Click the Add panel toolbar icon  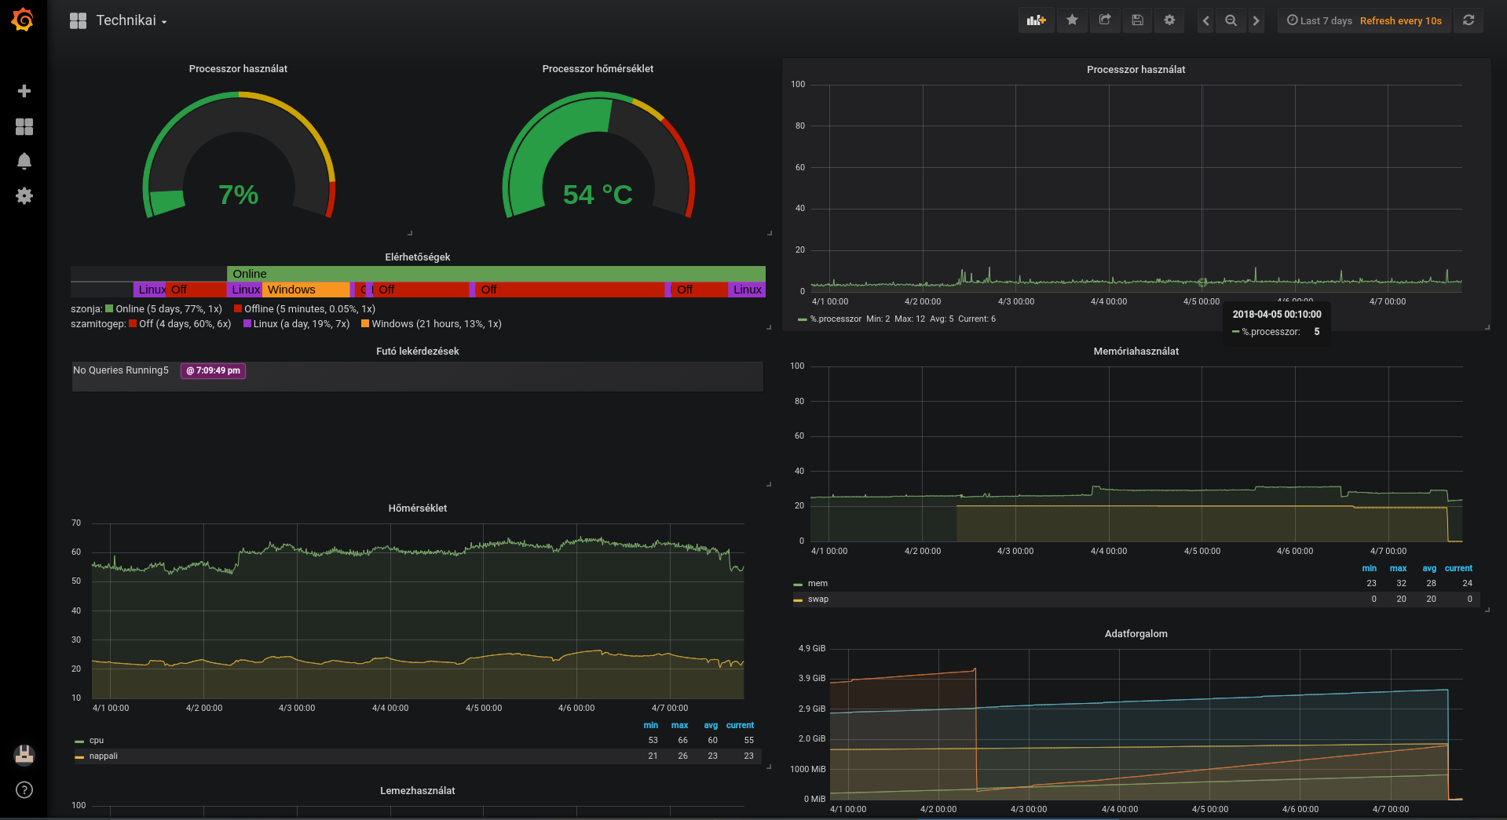point(1036,20)
